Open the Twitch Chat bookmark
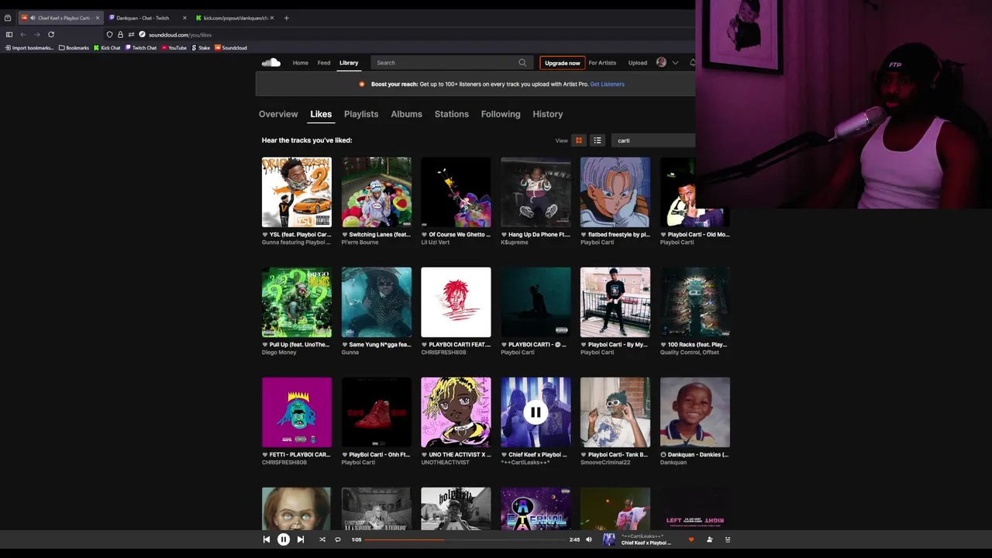 141,48
